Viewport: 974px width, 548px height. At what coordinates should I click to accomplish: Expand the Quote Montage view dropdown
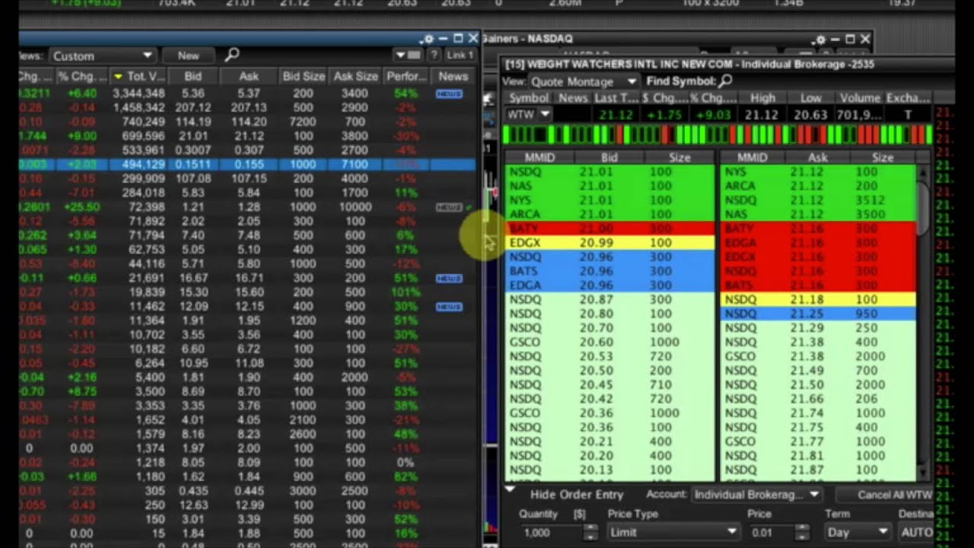(582, 81)
